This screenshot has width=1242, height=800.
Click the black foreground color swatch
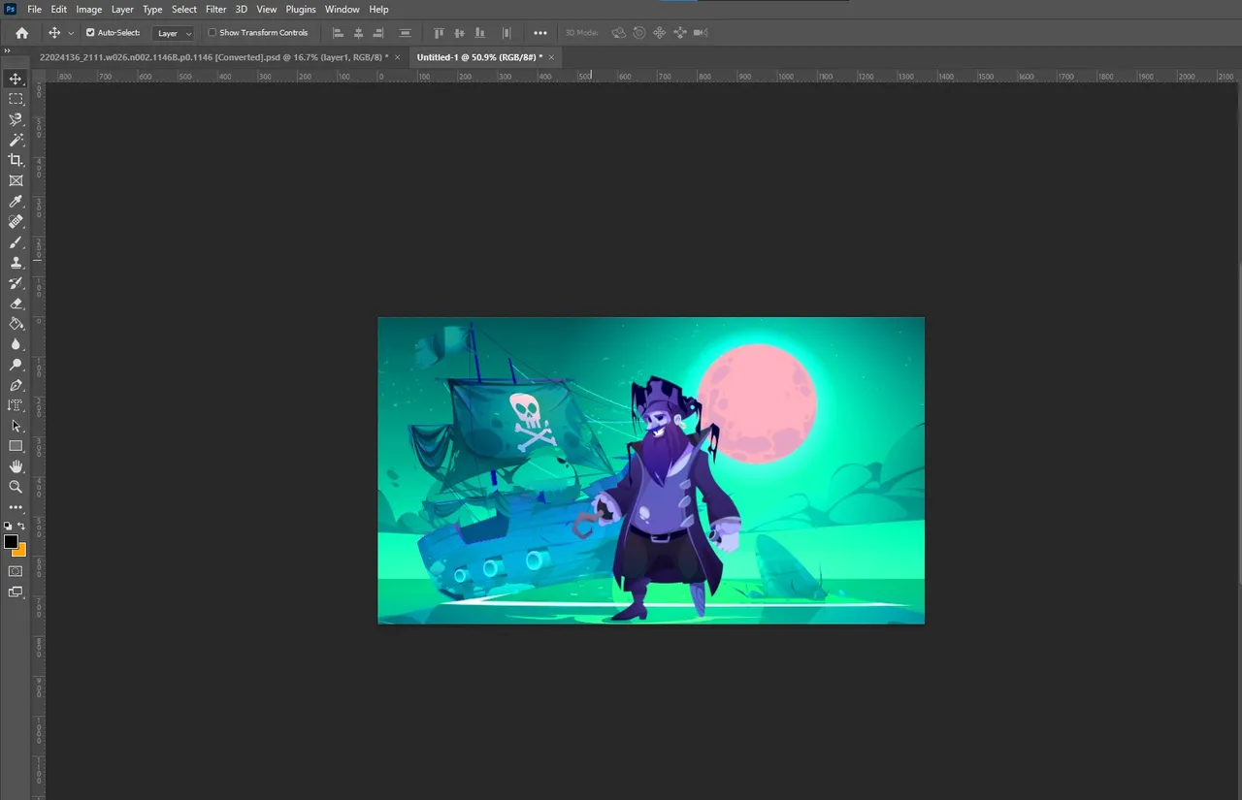tap(10, 541)
